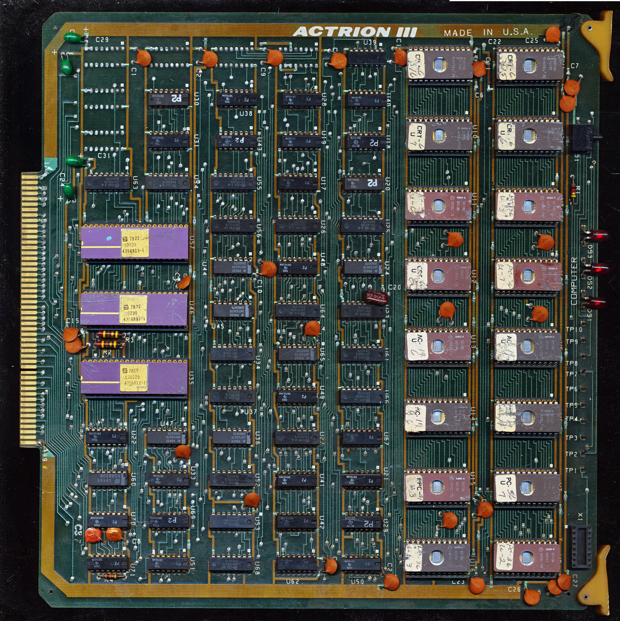Click the purple U35 chip labeled C10229
Image resolution: width=620 pixels, height=621 pixels.
pyautogui.click(x=134, y=378)
